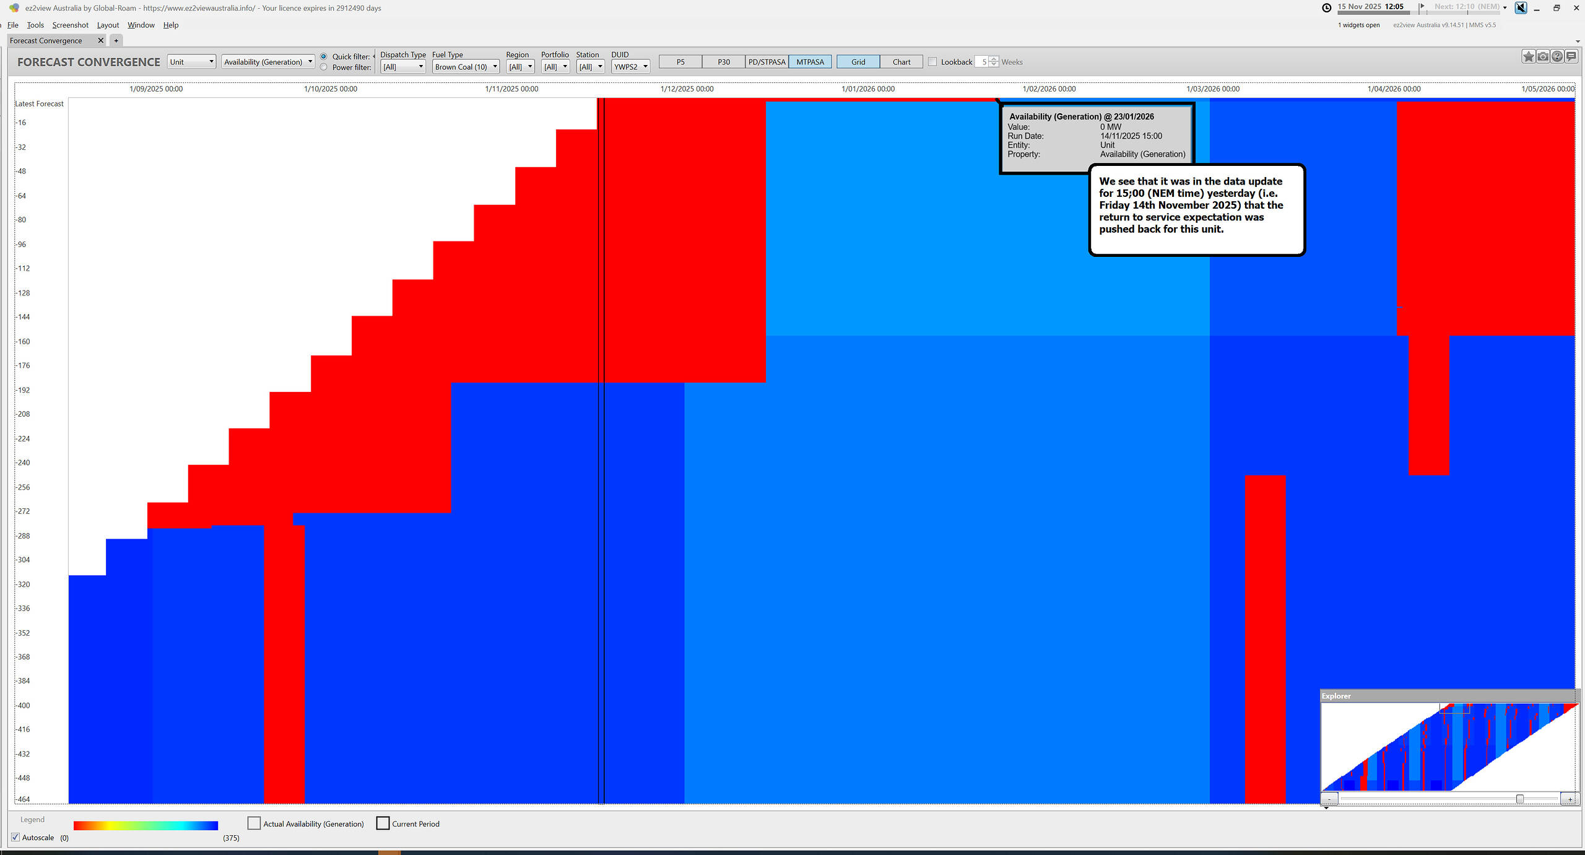Viewport: 1585px width, 855px height.
Task: Click the clock icon beside date
Action: click(1327, 8)
